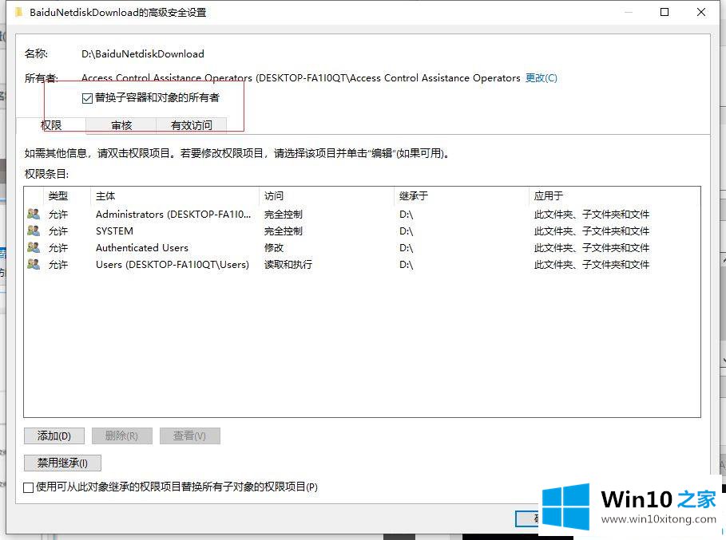This screenshot has width=726, height=540.
Task: Click 完全控制 in the SYSTEM row
Action: (x=284, y=231)
